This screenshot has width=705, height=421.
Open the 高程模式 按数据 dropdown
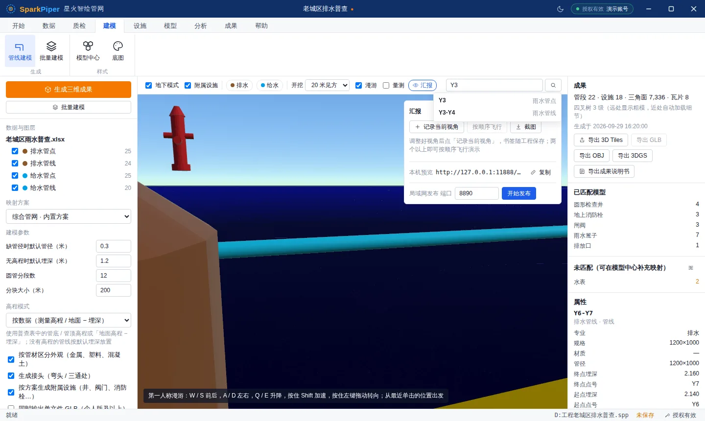tap(69, 320)
